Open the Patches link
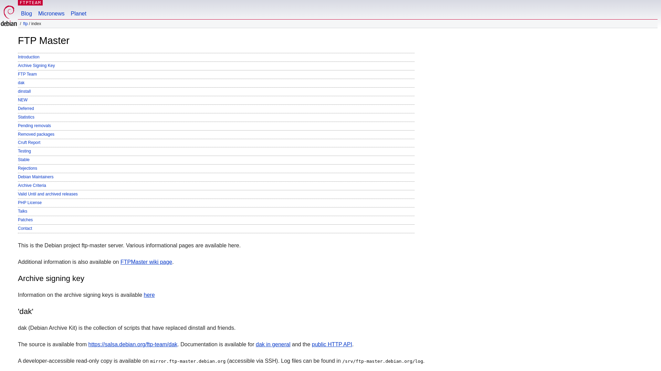 pos(25,220)
